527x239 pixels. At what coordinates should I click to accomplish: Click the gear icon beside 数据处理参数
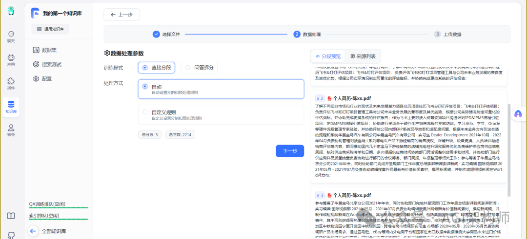point(107,53)
